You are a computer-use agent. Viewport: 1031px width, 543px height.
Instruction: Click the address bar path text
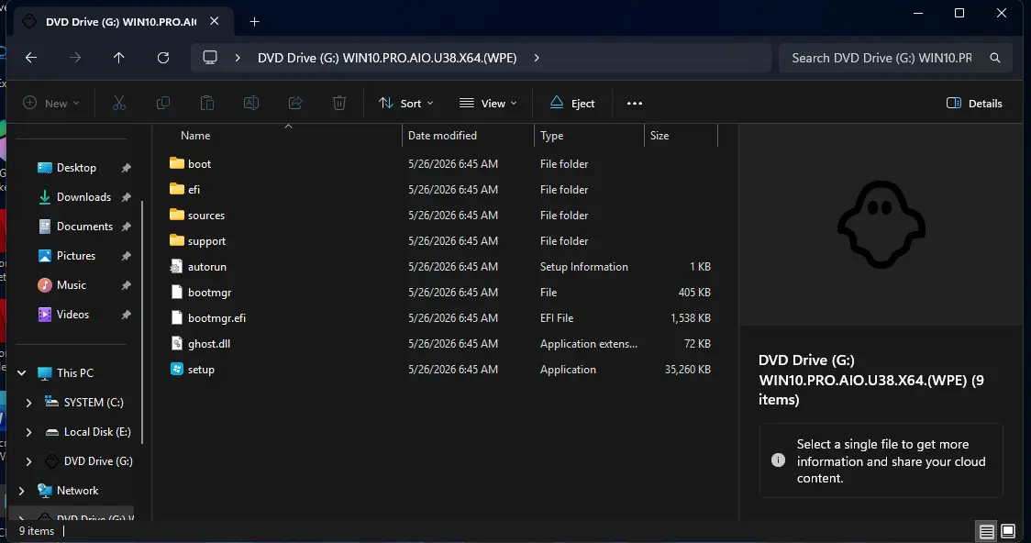(x=387, y=58)
